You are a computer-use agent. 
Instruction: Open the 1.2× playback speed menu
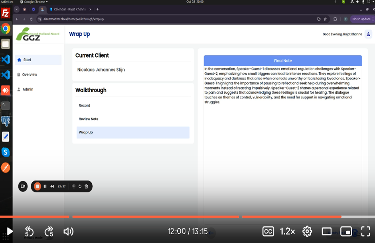(287, 231)
